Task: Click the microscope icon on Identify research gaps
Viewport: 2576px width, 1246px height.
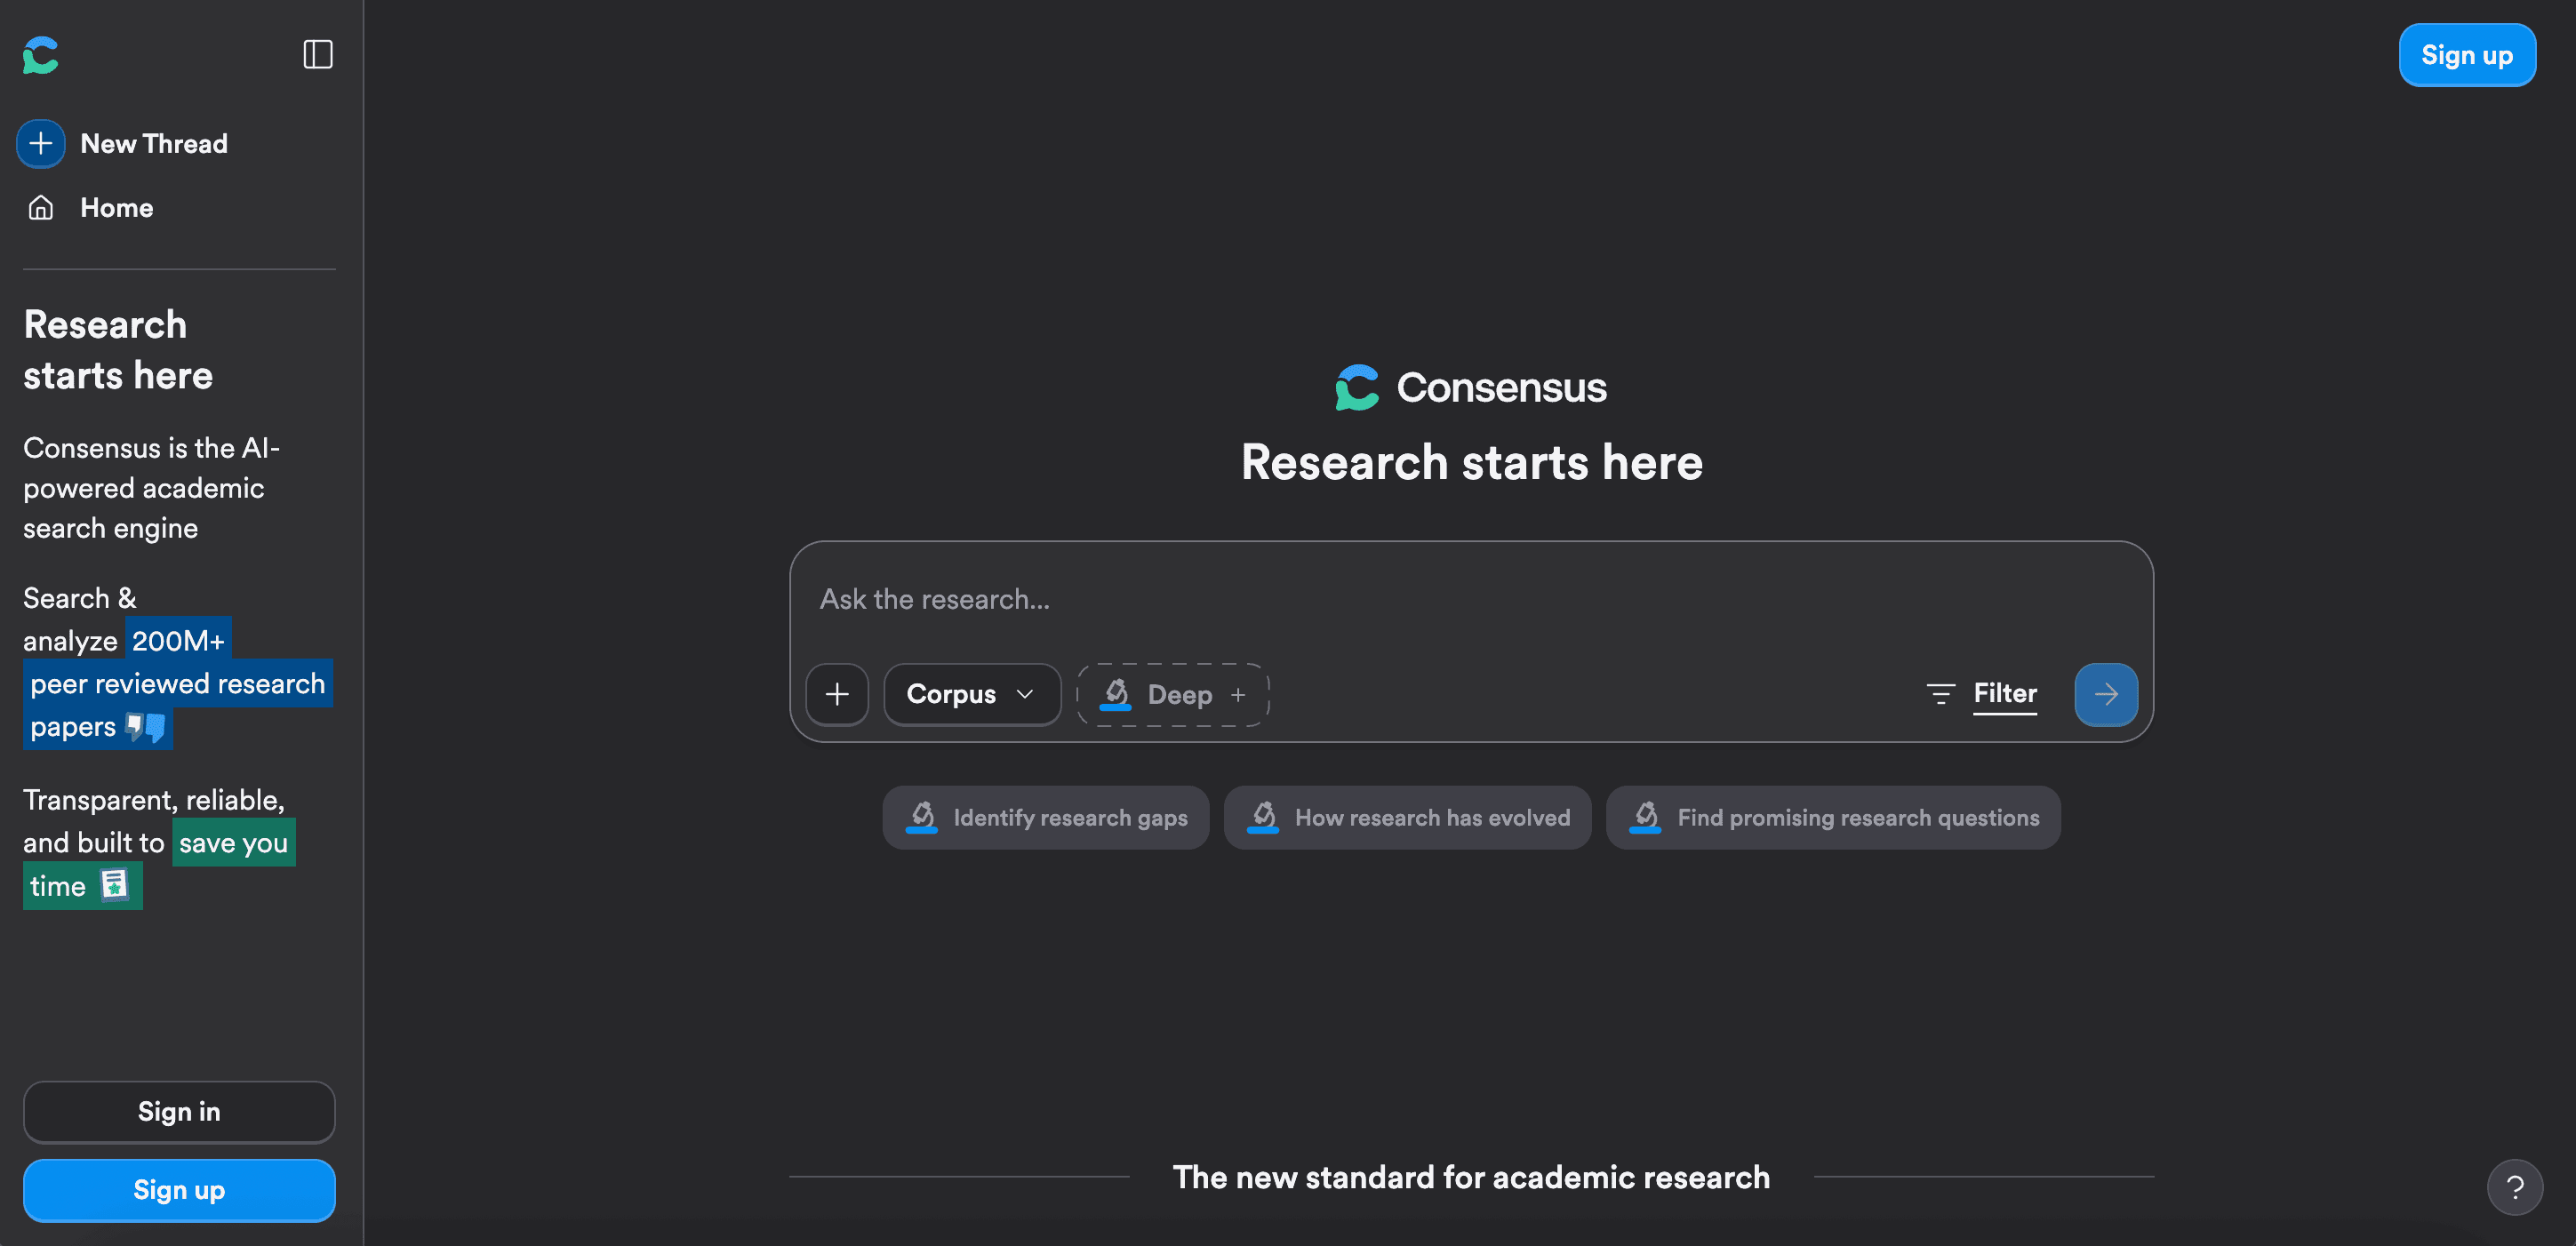Action: [921, 817]
